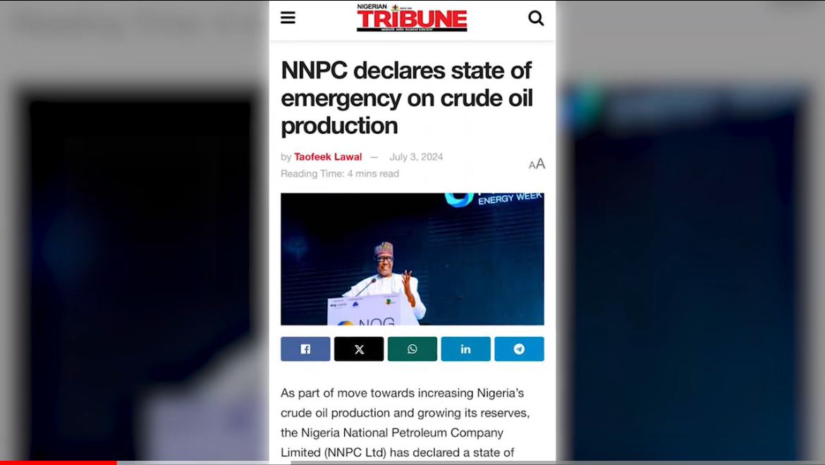Click the July 3, 2024 date
This screenshot has width=825, height=465.
coord(416,156)
